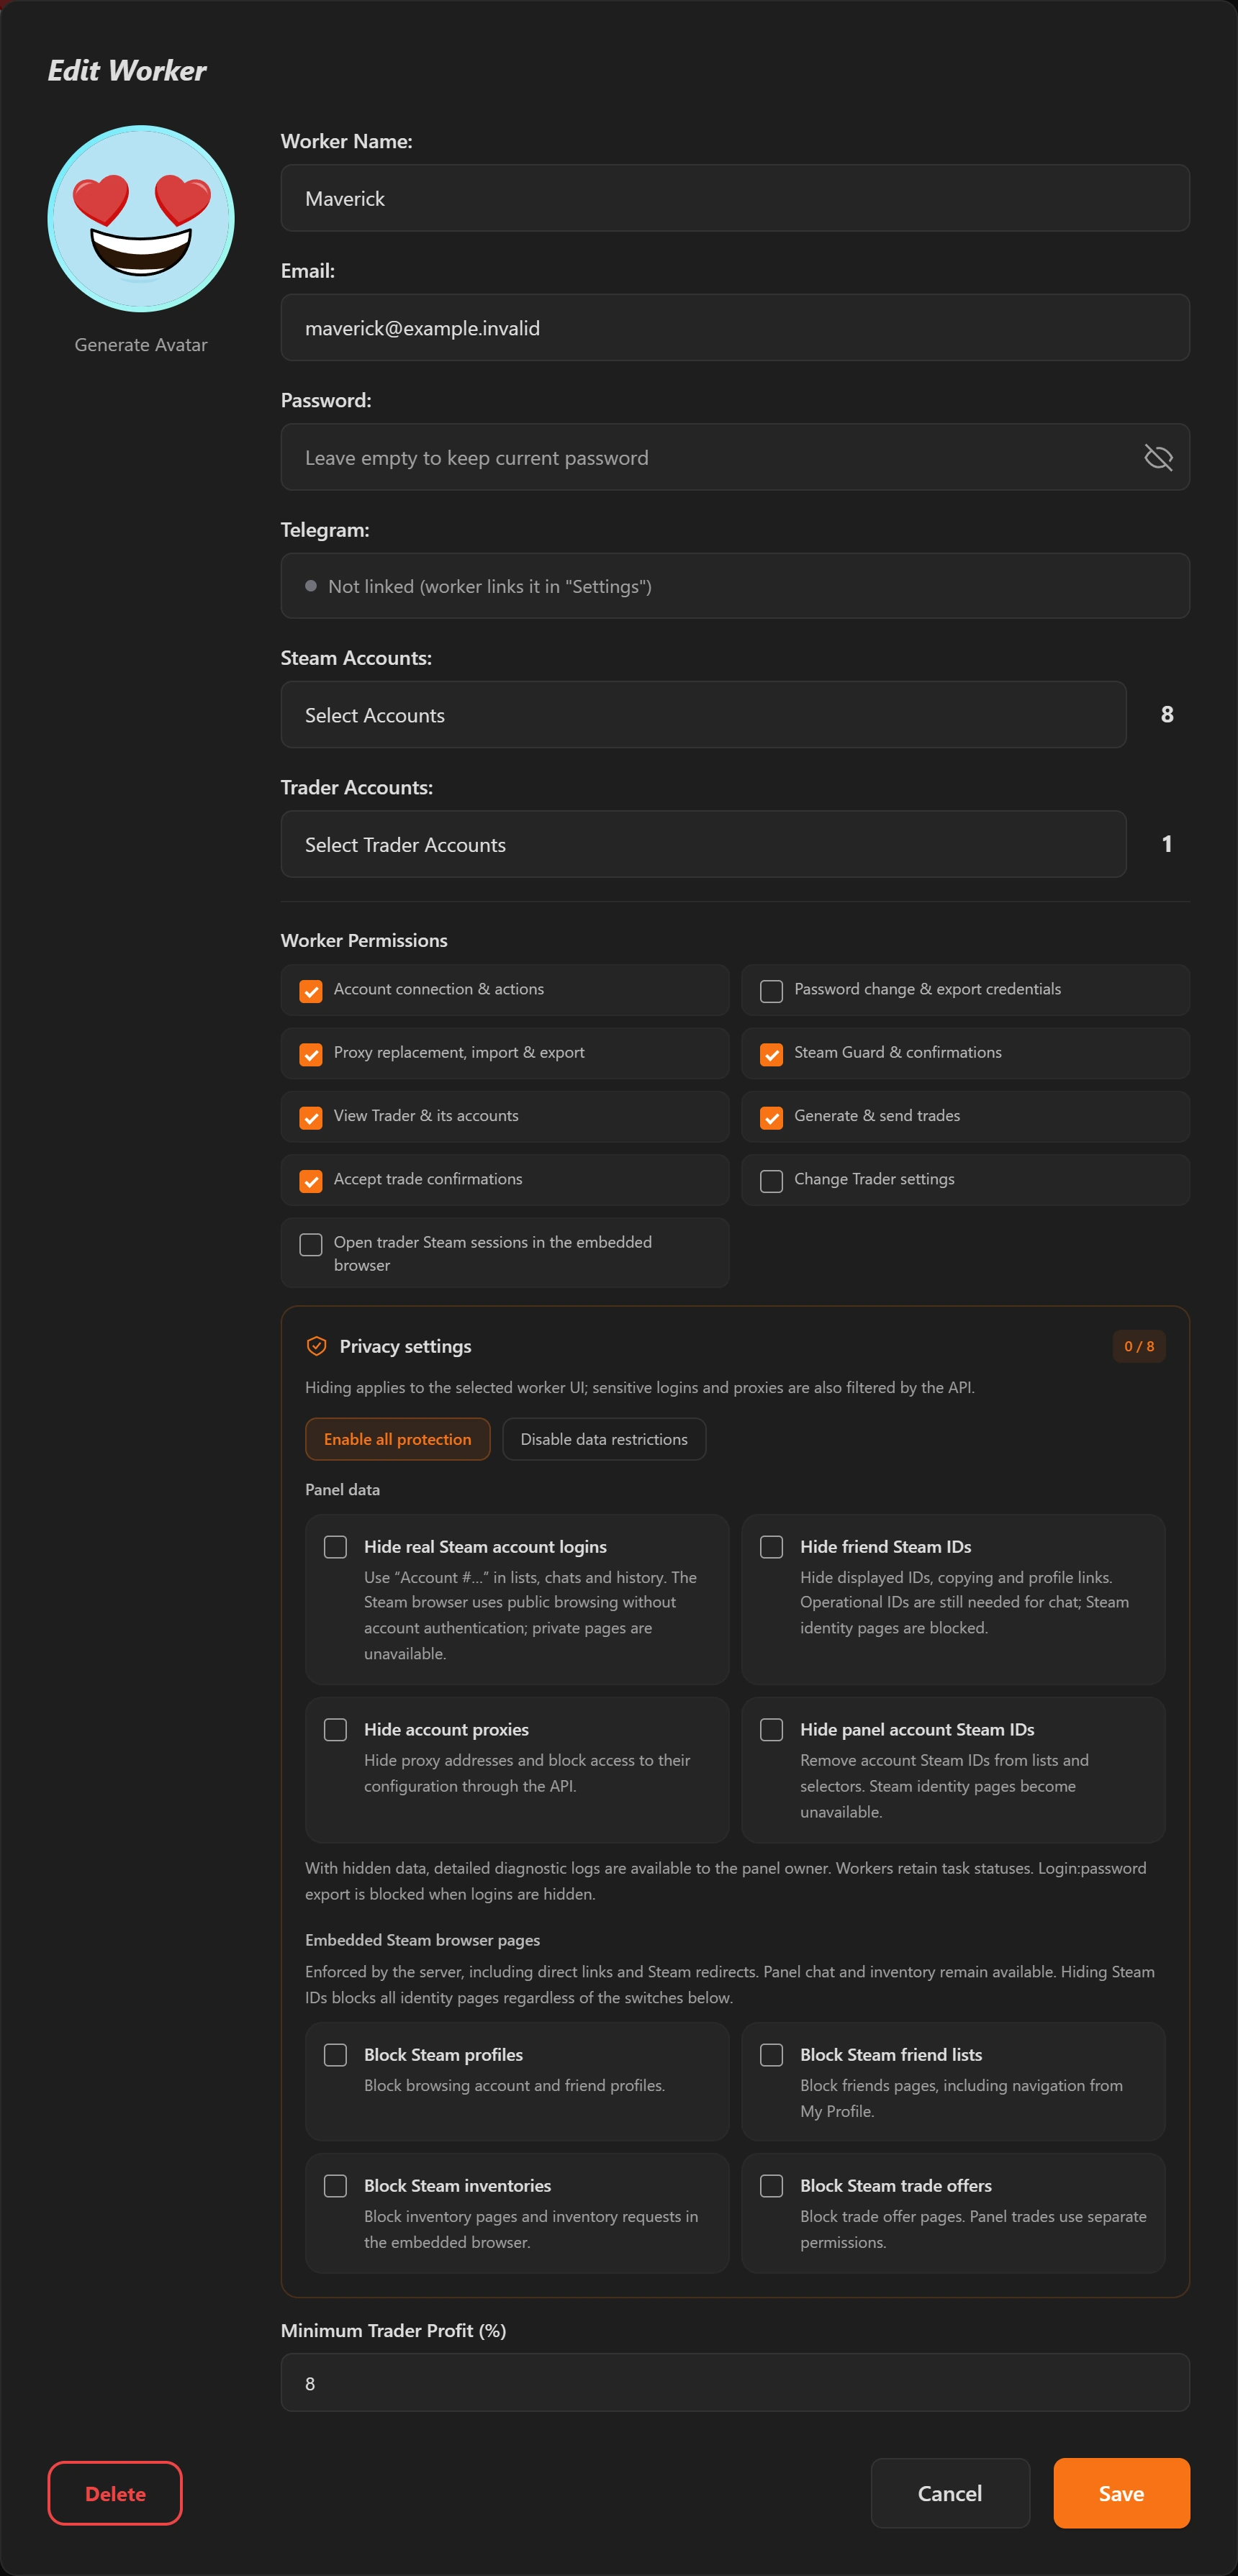Click the orange Save button
Viewport: 1238px width, 2576px height.
click(1121, 2493)
